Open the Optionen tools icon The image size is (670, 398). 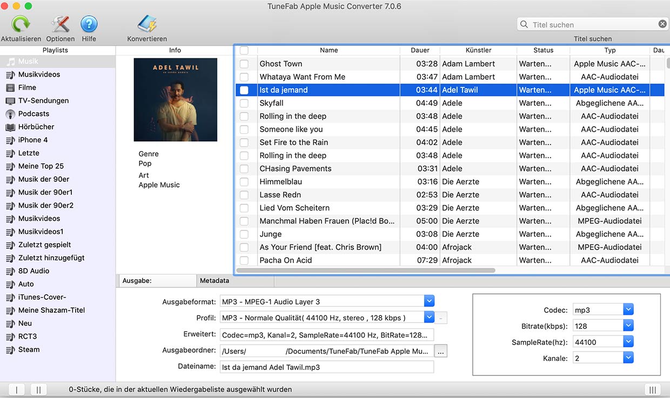(61, 24)
